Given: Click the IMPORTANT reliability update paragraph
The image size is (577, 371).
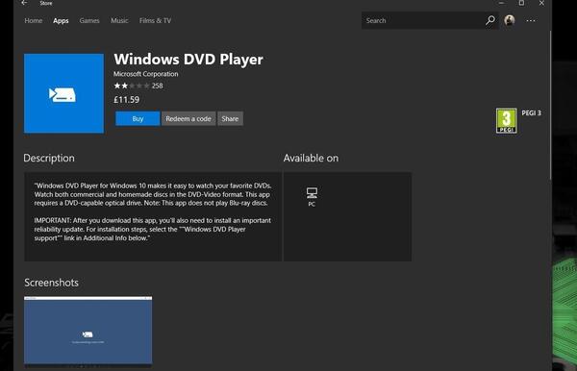Looking at the screenshot, I should pos(152,229).
